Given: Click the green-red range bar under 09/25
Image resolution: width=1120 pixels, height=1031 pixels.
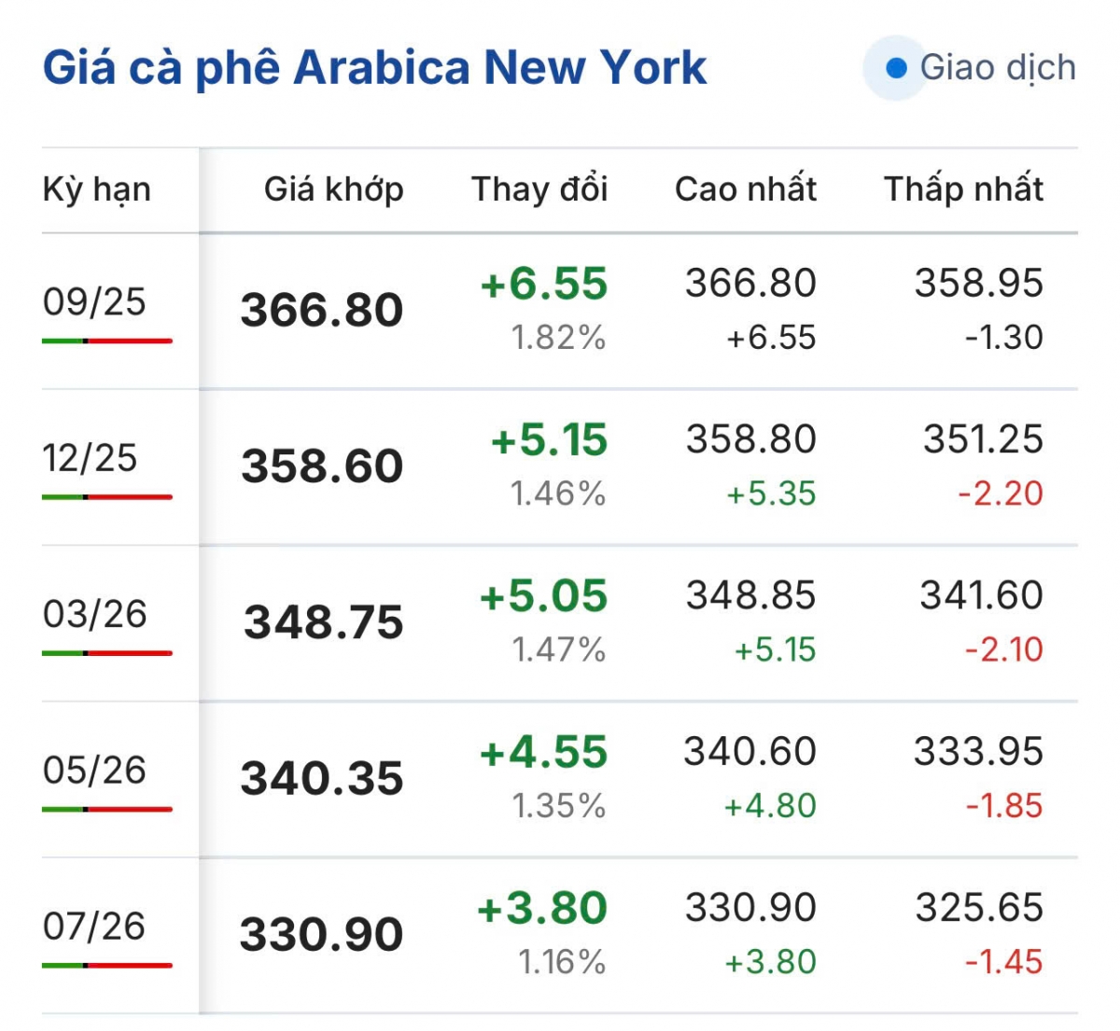Looking at the screenshot, I should pyautogui.click(x=107, y=341).
